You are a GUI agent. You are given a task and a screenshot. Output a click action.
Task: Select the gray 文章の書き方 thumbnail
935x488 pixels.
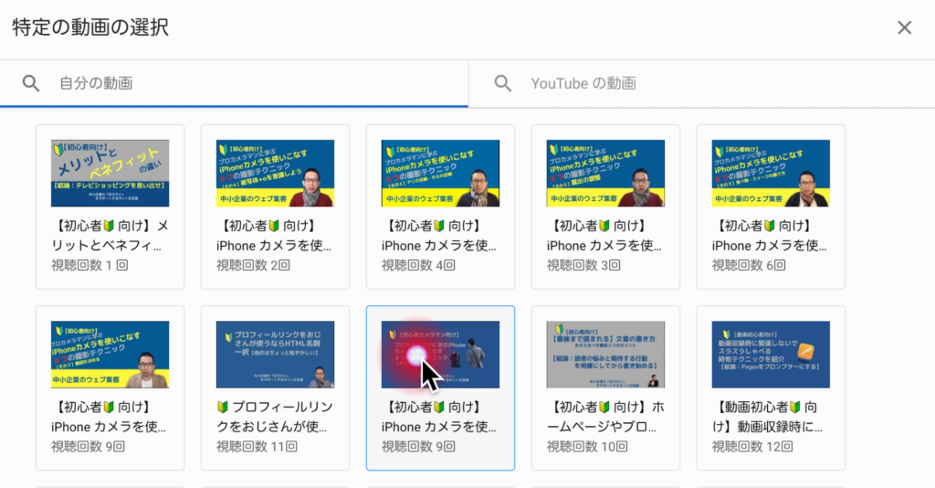[605, 355]
